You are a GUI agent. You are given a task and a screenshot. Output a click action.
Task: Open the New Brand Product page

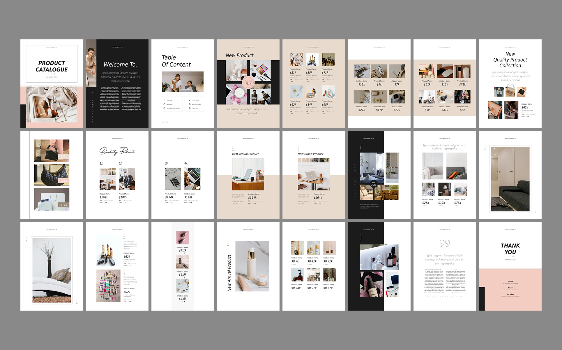pyautogui.click(x=314, y=175)
